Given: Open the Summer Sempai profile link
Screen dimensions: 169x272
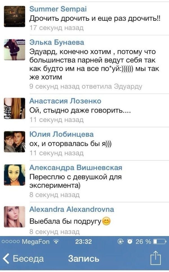Looking at the screenshot, I should tap(58, 9).
